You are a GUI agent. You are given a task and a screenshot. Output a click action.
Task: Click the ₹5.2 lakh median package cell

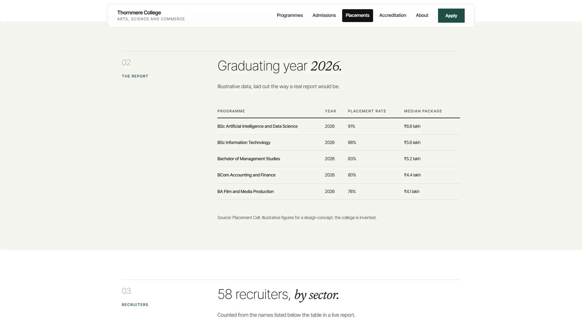412,159
